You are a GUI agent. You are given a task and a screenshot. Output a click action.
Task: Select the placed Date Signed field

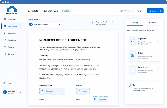pos(100,99)
